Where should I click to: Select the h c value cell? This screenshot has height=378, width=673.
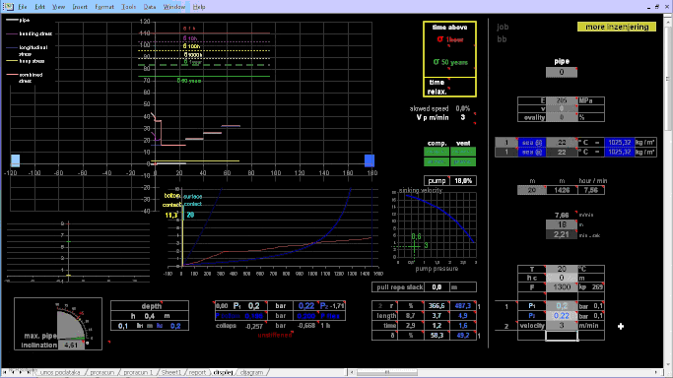click(562, 279)
